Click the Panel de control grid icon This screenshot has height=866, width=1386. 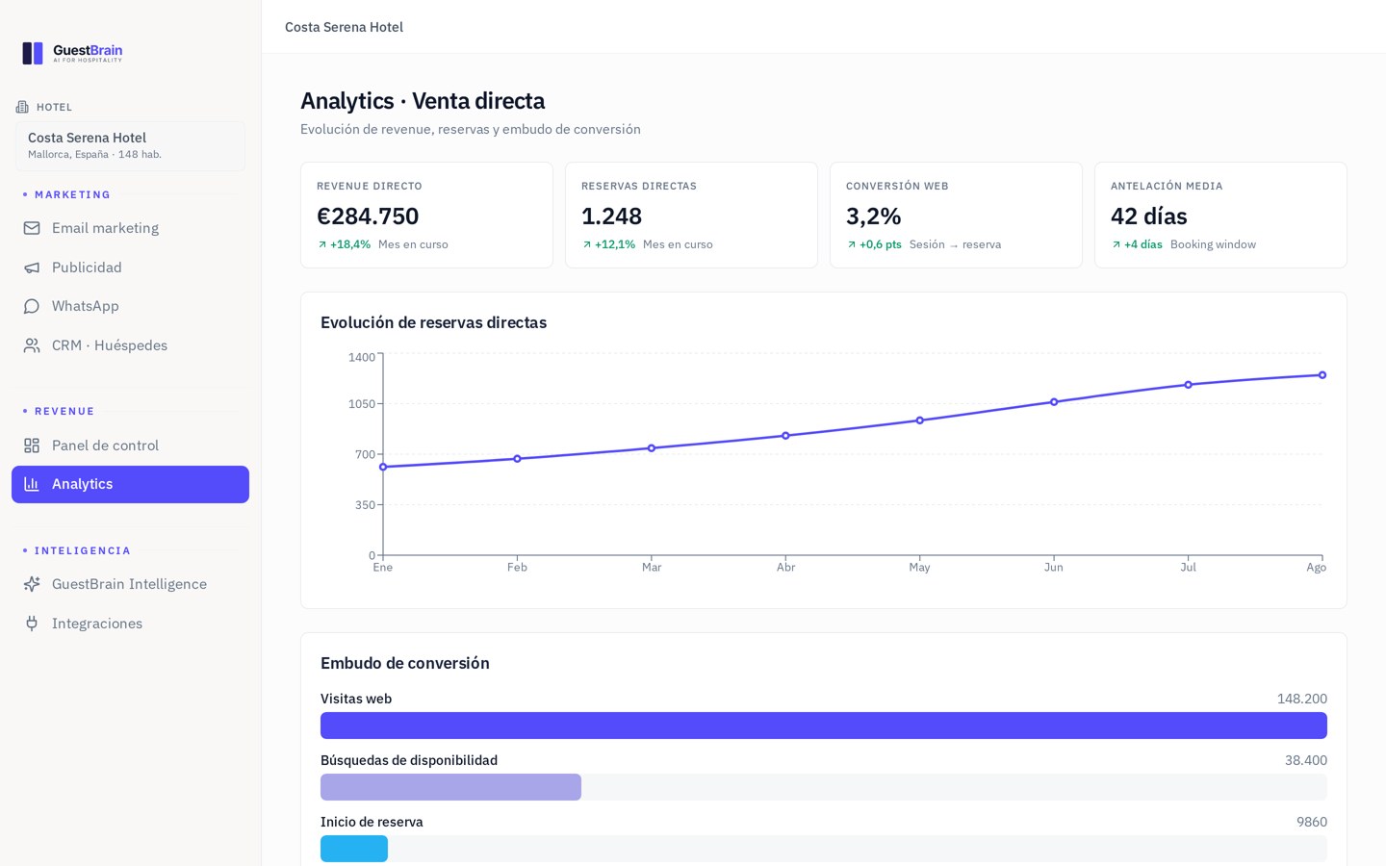pos(32,446)
